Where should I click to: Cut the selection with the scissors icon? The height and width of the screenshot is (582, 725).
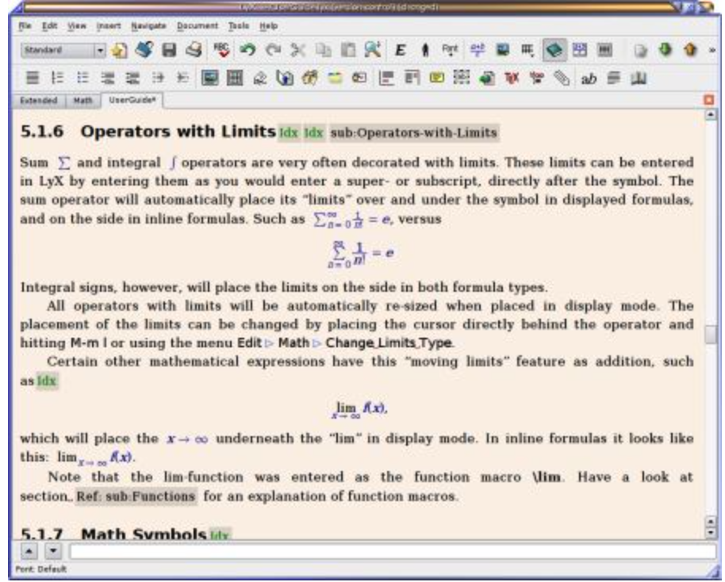pos(298,50)
